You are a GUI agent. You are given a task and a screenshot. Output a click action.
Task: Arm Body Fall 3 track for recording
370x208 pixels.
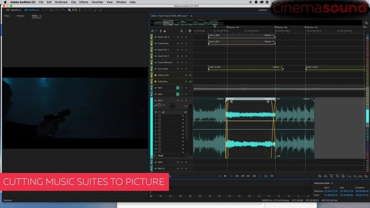point(186,37)
